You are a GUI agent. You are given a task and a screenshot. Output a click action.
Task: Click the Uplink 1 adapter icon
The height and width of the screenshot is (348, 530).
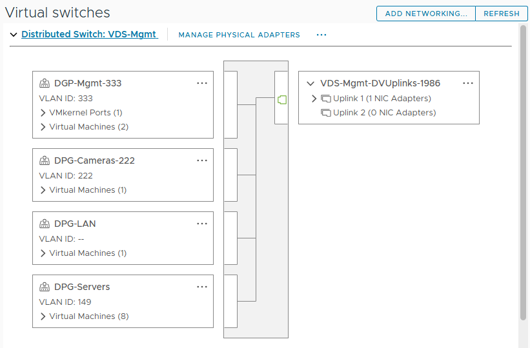[325, 99]
